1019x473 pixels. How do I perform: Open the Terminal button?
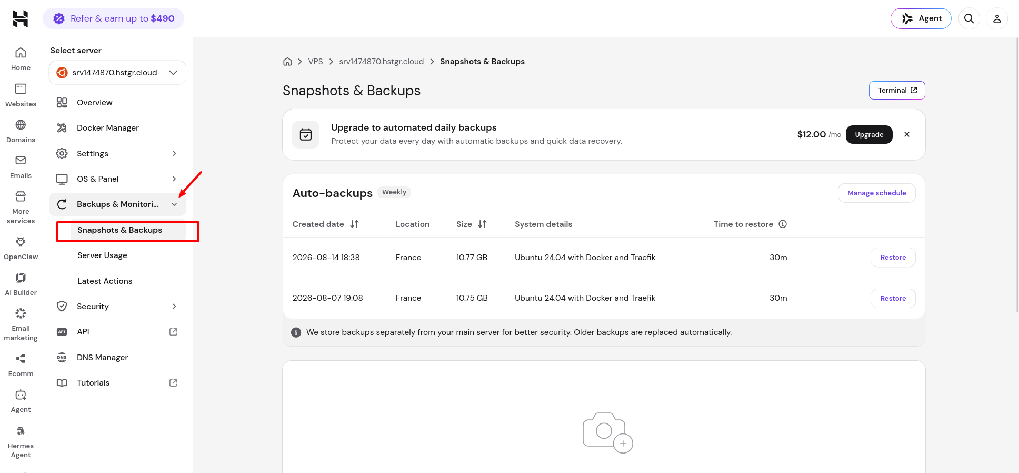[x=897, y=90]
